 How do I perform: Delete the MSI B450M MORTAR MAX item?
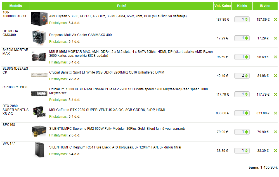click(275, 57)
